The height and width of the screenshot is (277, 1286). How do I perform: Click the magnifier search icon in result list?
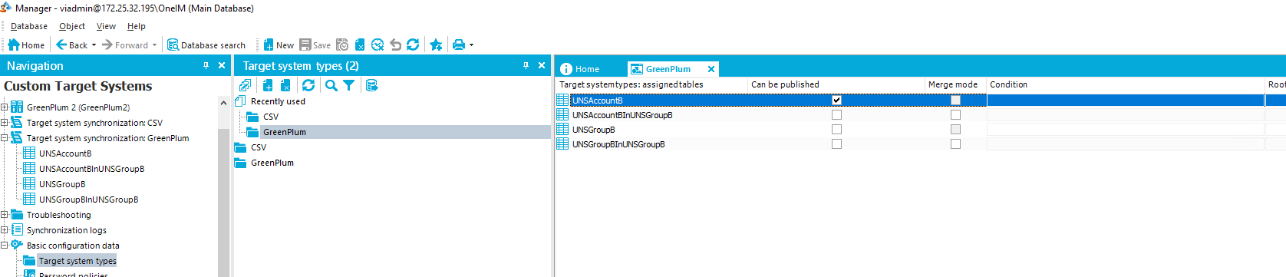[331, 85]
